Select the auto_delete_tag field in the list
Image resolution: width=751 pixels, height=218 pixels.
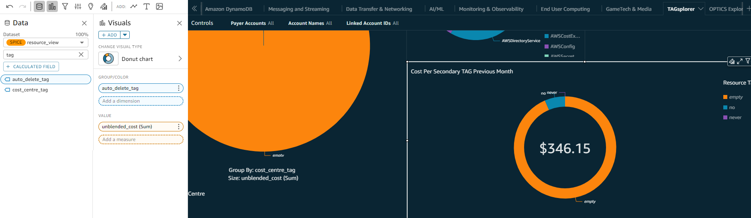coord(46,79)
